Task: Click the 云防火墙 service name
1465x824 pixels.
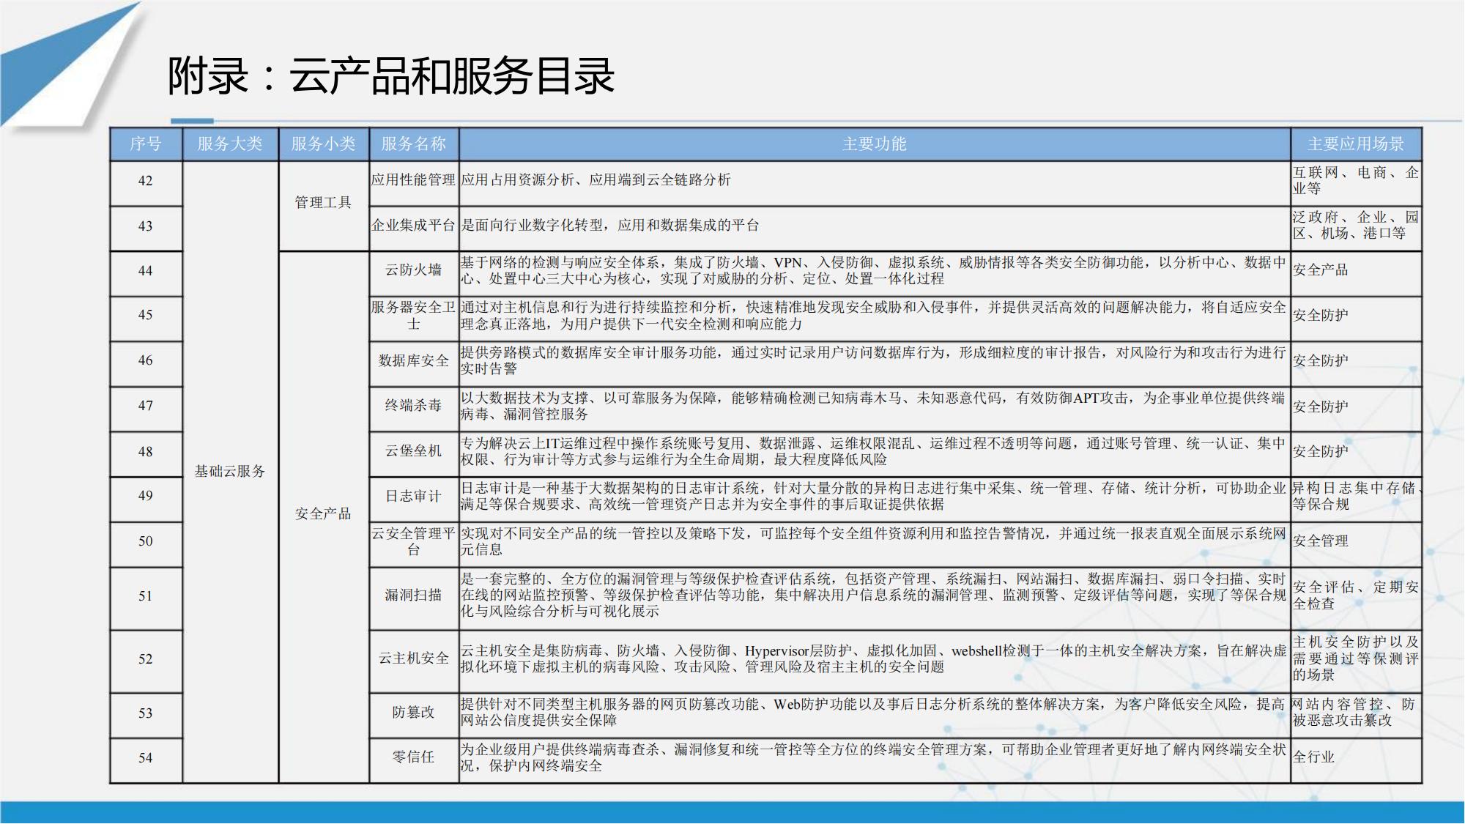Action: tap(414, 270)
